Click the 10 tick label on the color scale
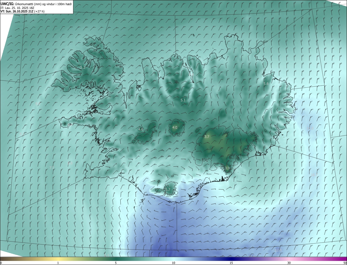 coord(173,263)
